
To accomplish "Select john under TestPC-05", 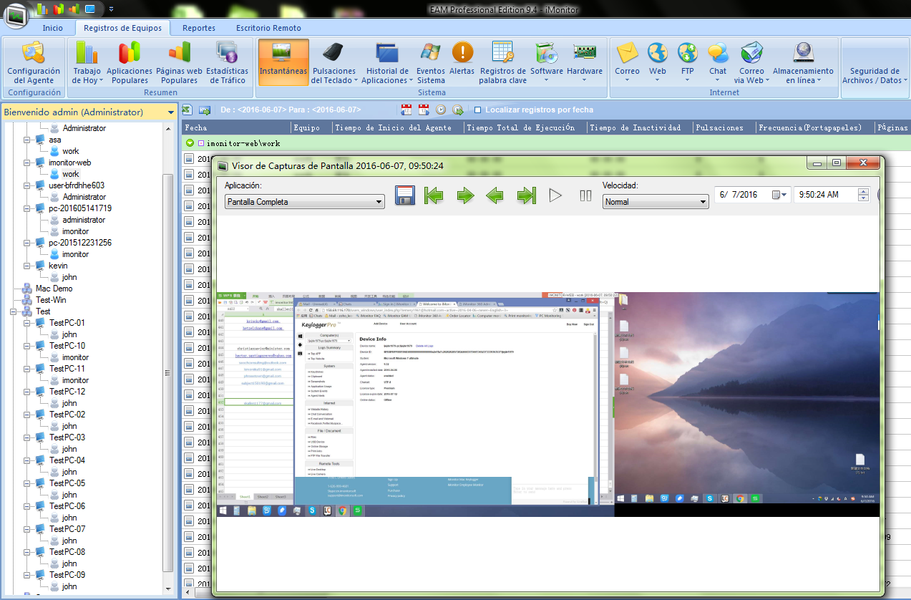I will (x=69, y=495).
